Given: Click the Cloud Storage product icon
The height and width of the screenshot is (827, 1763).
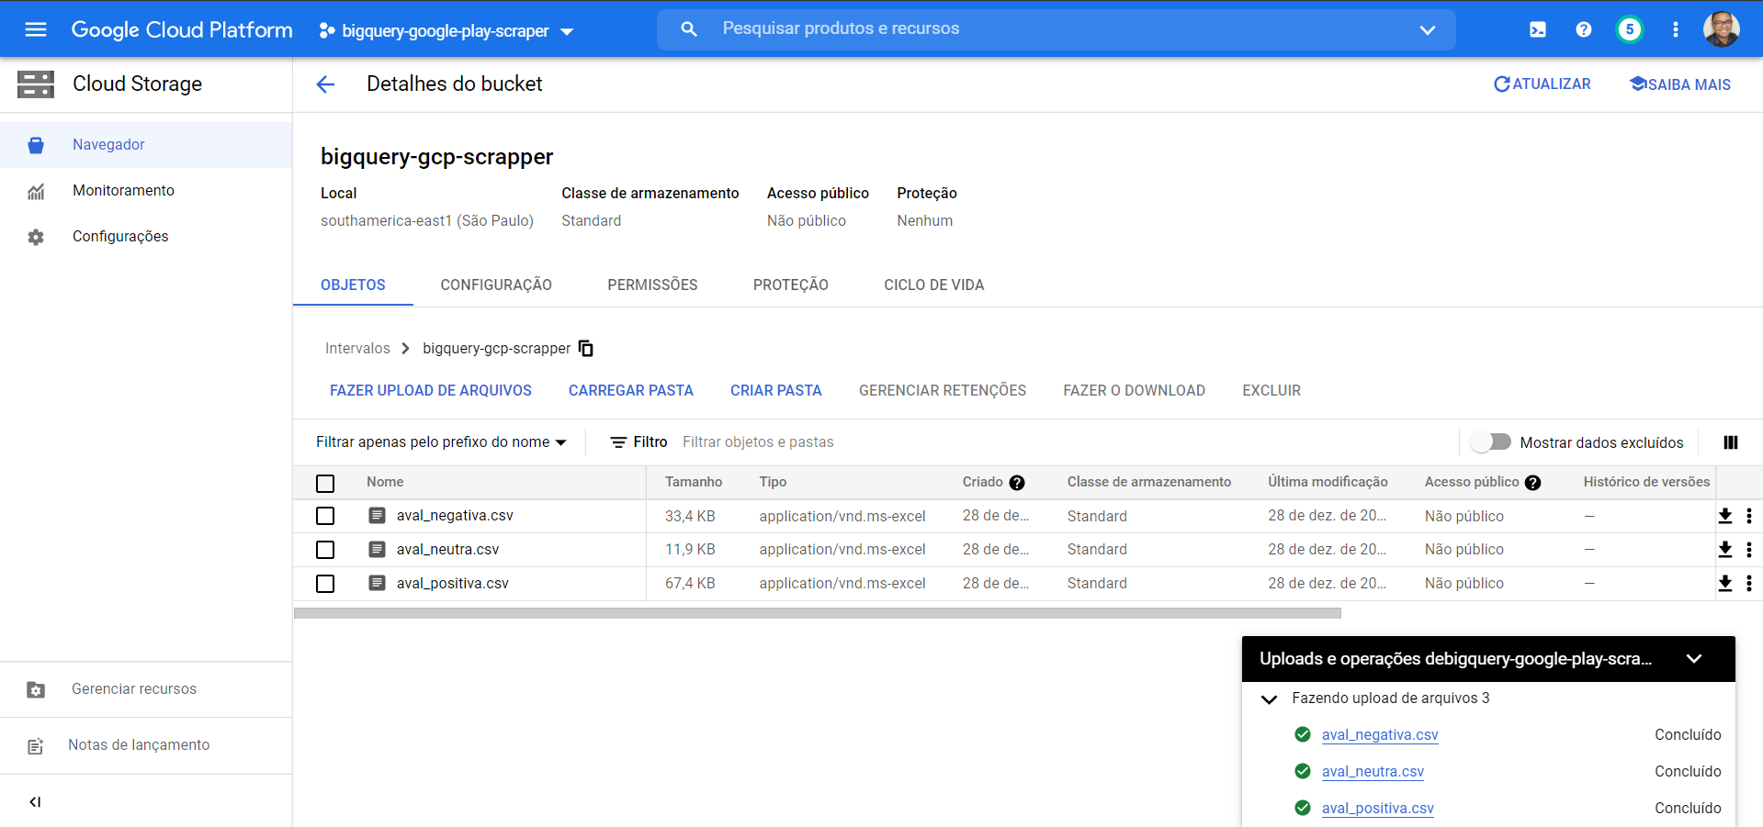Looking at the screenshot, I should coord(36,84).
